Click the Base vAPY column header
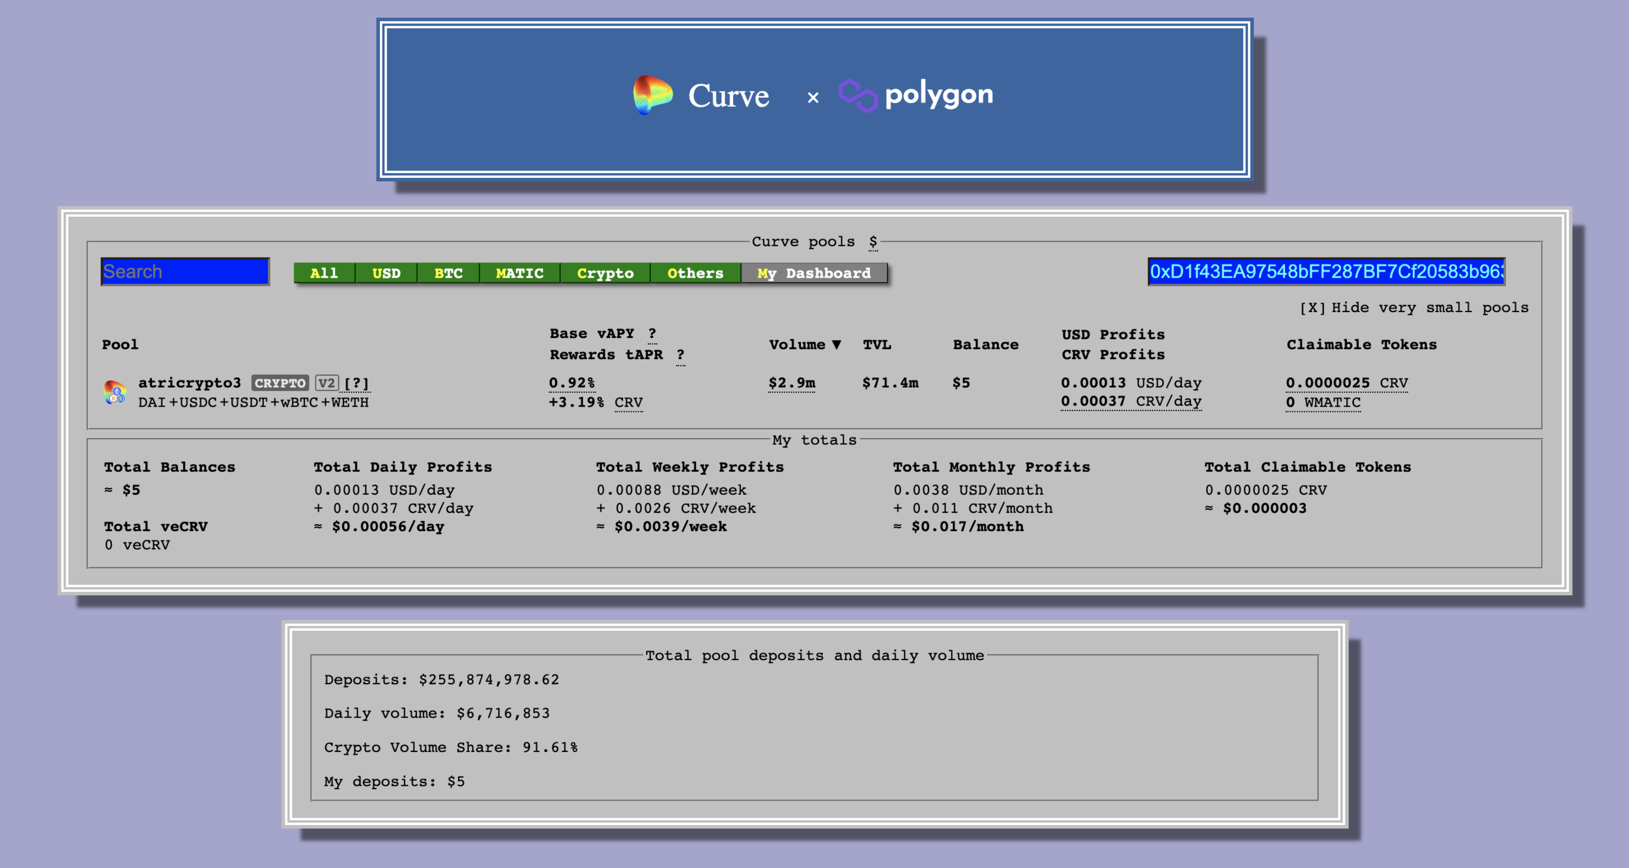The image size is (1629, 868). [592, 334]
